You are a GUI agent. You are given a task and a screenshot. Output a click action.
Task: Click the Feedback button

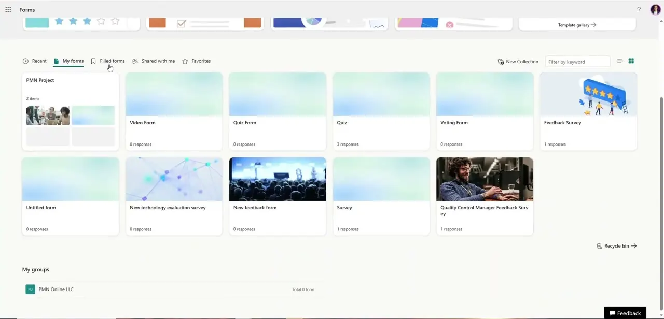pyautogui.click(x=625, y=313)
